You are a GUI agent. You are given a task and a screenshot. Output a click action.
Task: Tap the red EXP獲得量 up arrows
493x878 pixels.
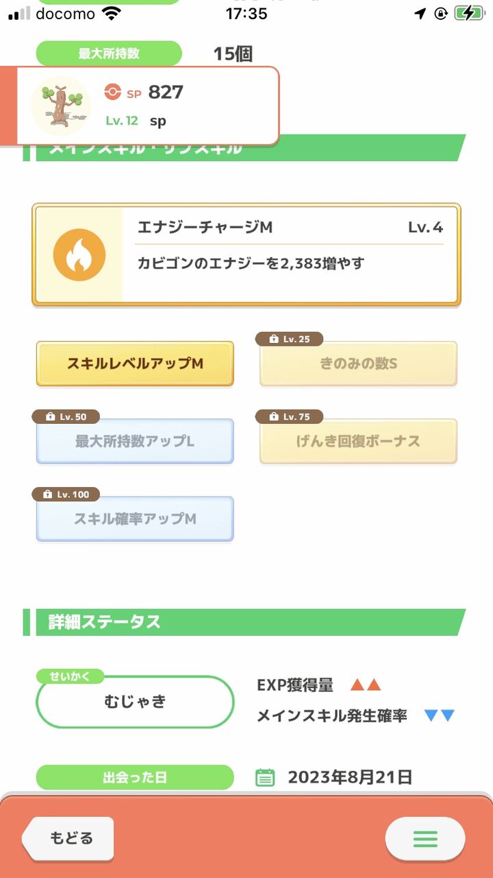click(365, 685)
